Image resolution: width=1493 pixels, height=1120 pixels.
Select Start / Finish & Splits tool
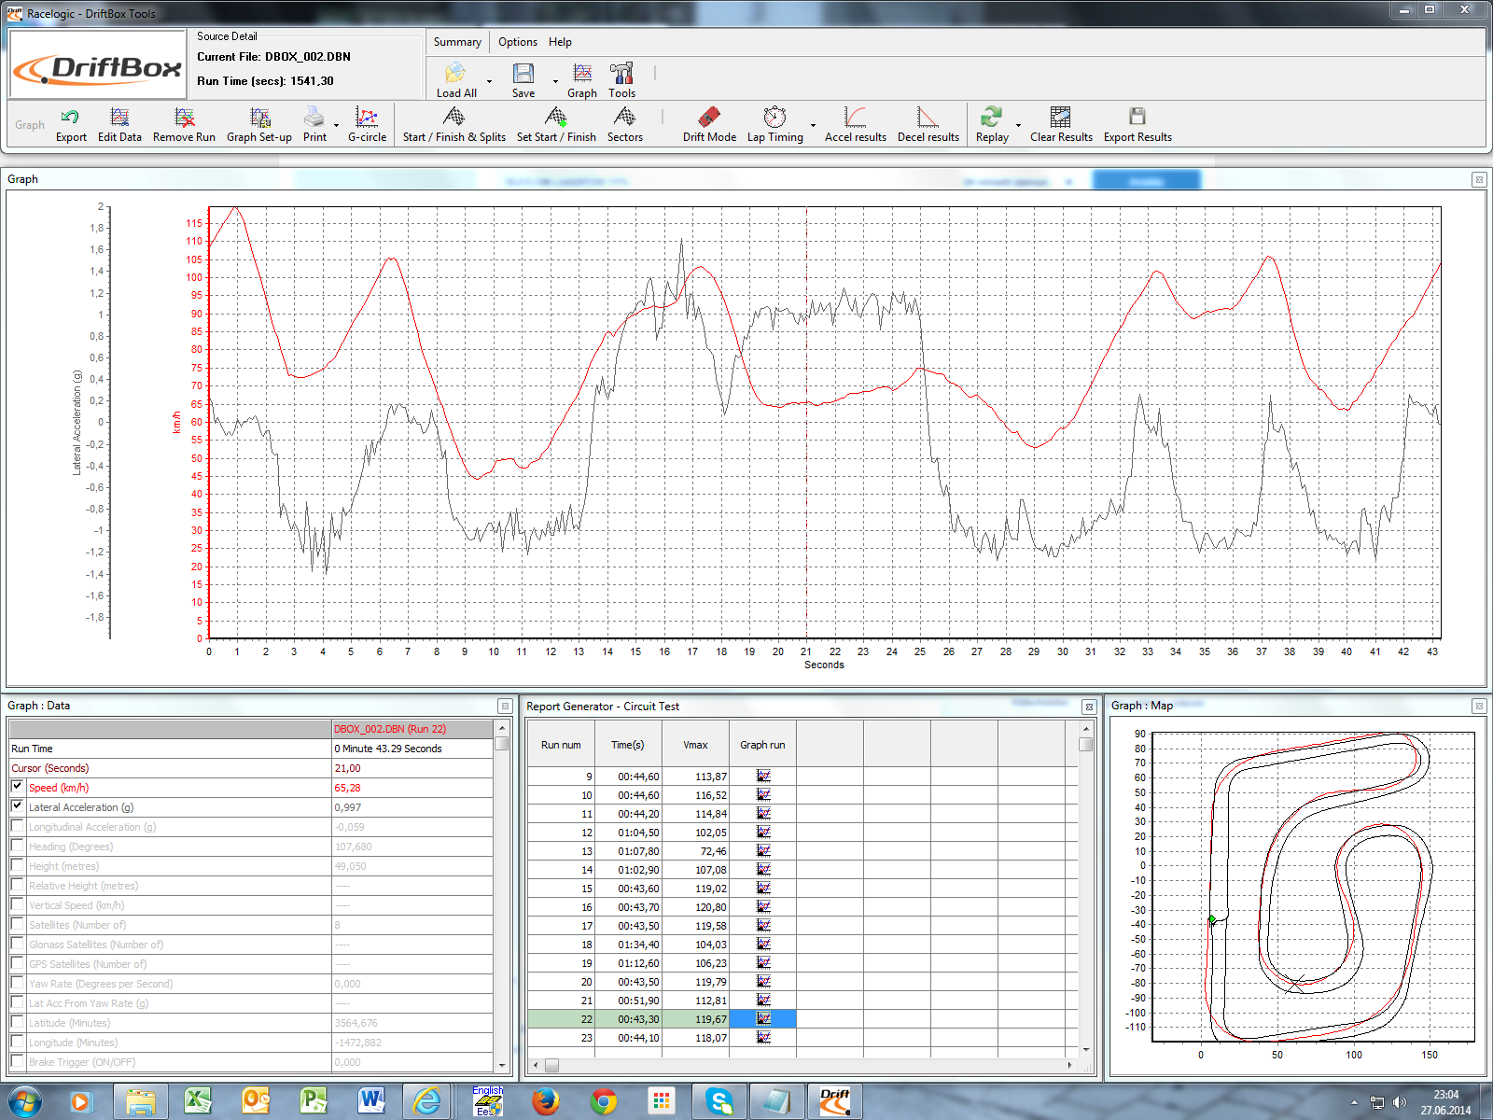point(454,117)
